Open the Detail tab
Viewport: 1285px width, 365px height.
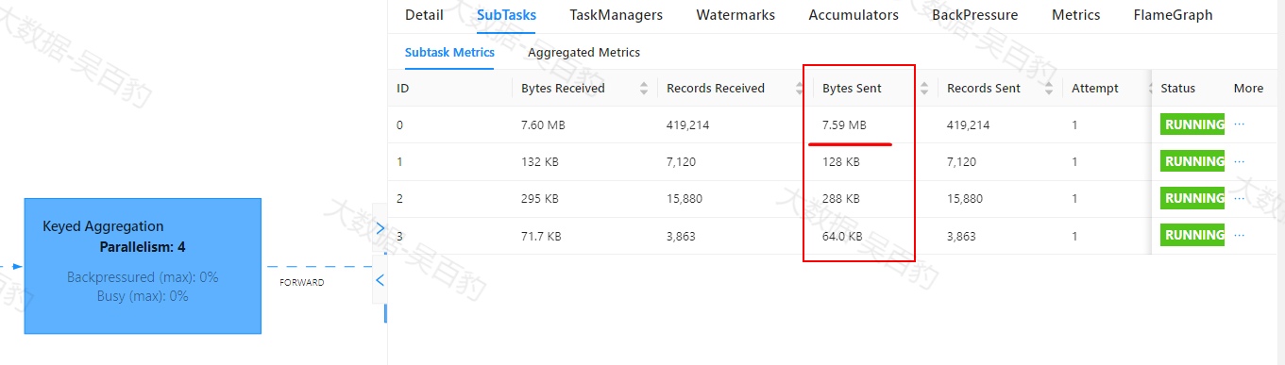424,15
